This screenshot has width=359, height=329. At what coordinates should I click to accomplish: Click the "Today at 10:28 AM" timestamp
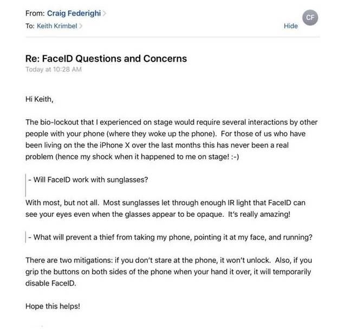pos(54,69)
